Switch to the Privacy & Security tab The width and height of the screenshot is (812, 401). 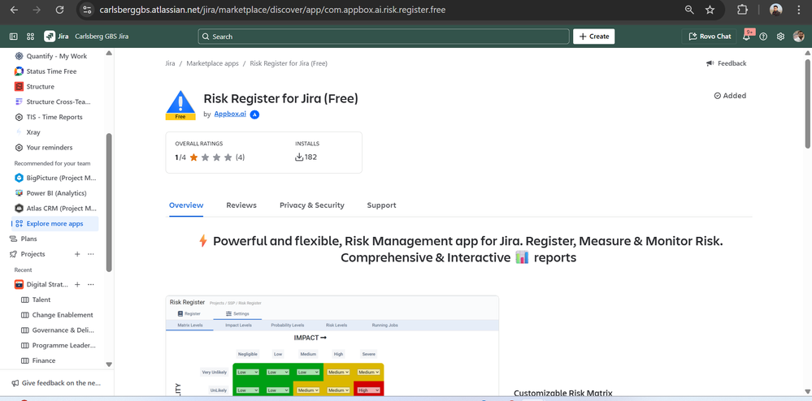point(312,205)
